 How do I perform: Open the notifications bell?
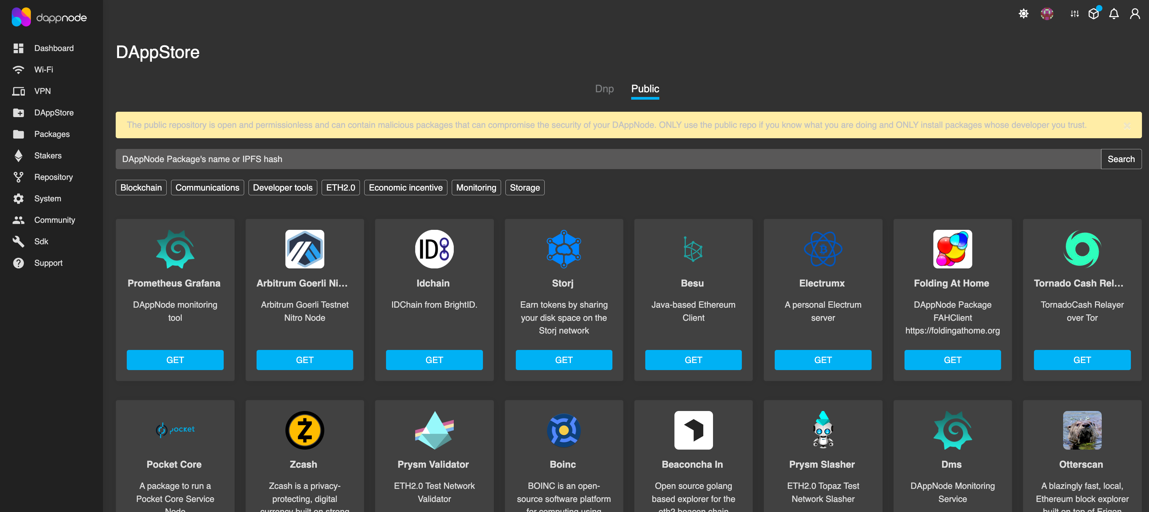[x=1114, y=14]
